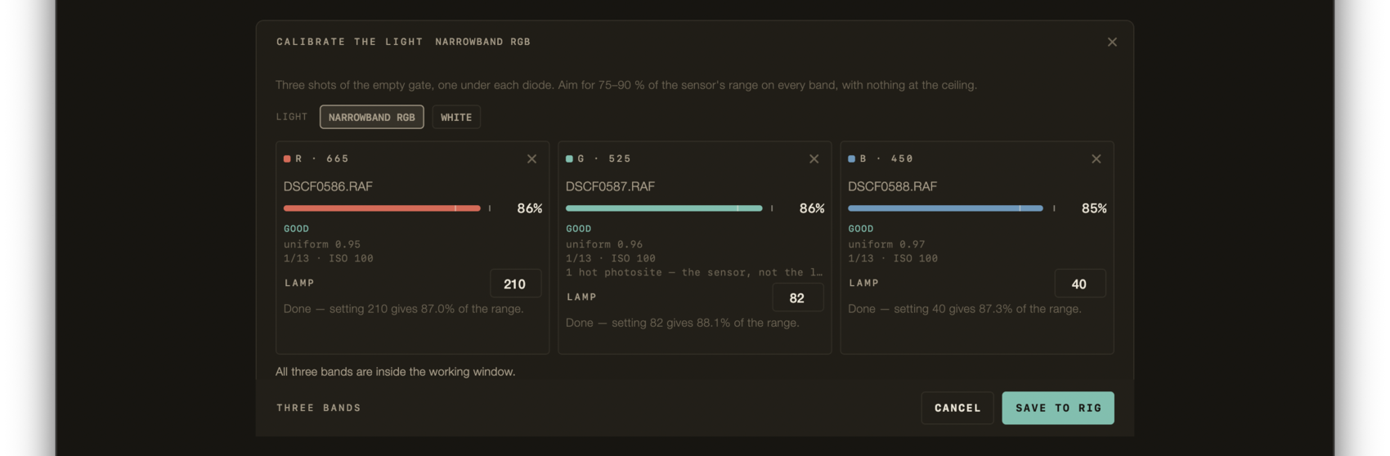
Task: Click the truncated hot photosite warning text
Action: pyautogui.click(x=694, y=272)
